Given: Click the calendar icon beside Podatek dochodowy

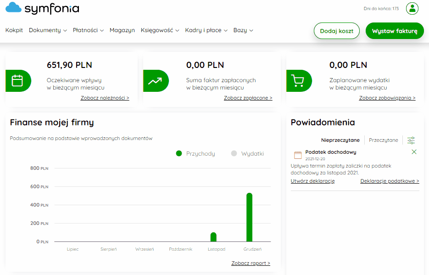Looking at the screenshot, I should point(298,155).
